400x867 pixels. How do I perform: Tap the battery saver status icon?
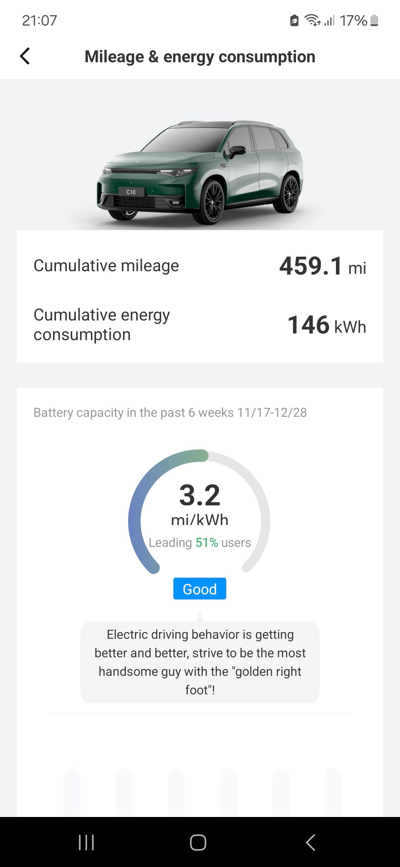click(x=294, y=20)
